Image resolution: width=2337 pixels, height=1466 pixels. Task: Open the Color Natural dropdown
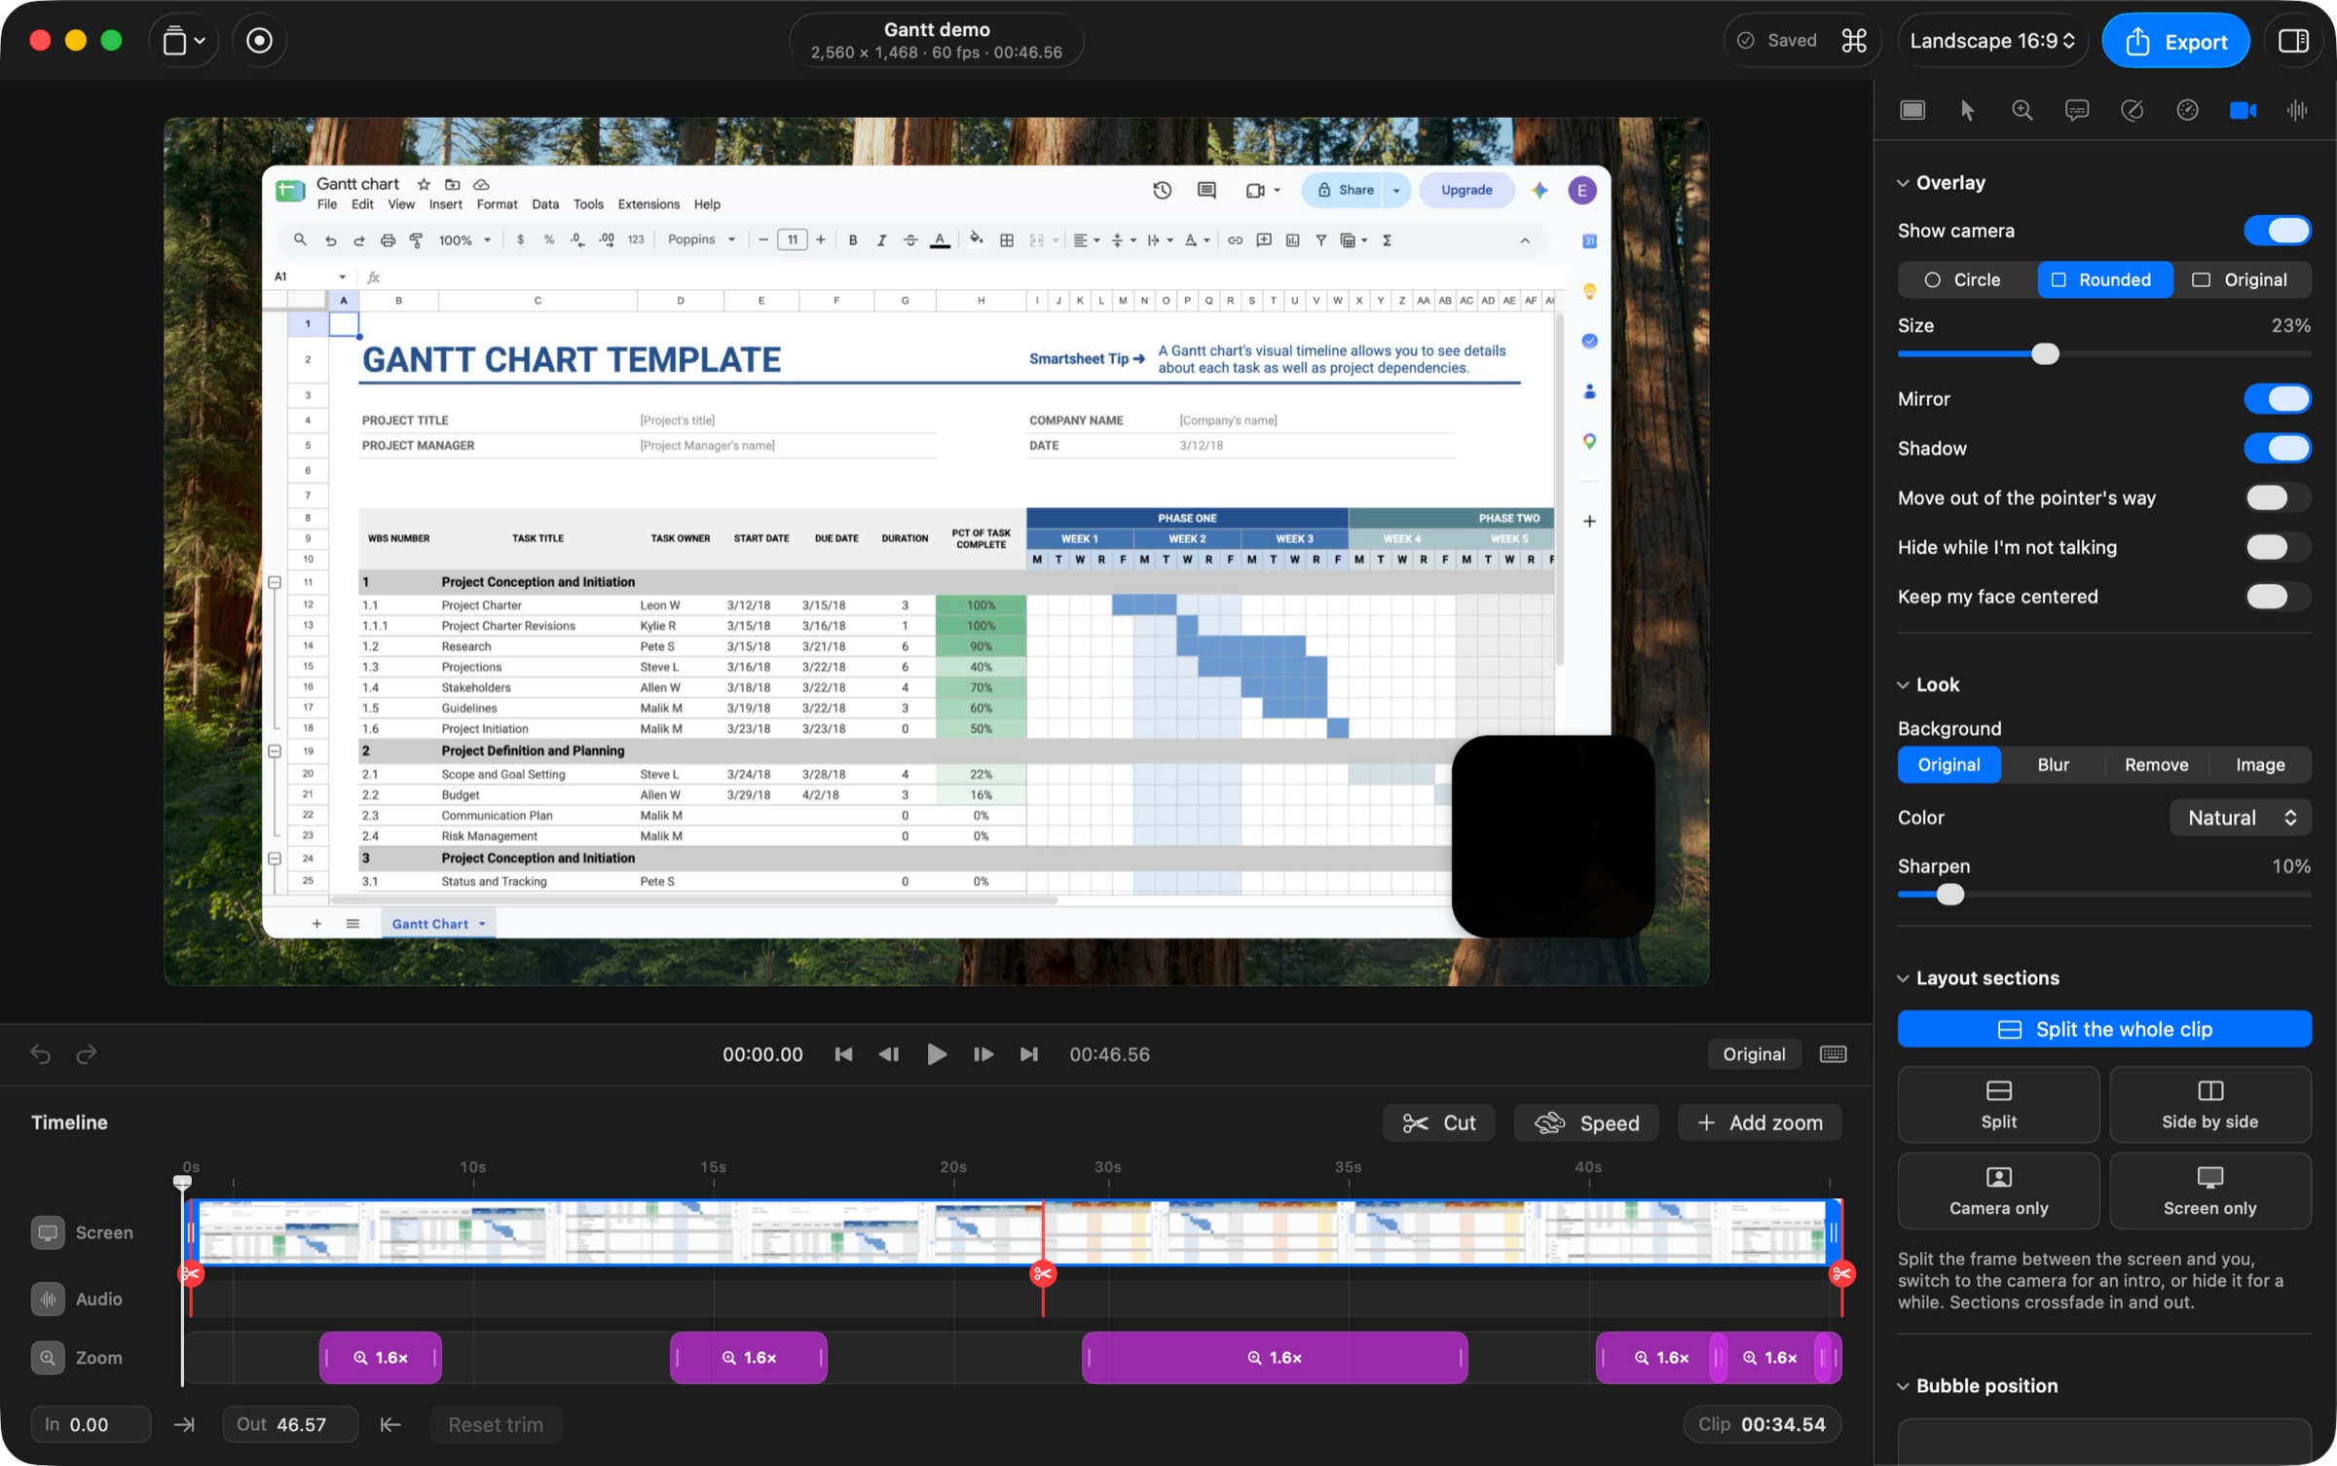click(x=2241, y=818)
